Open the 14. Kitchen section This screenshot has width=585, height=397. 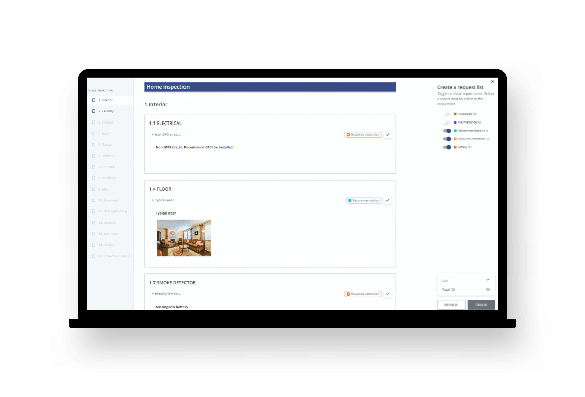(x=106, y=245)
